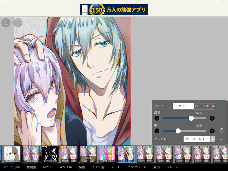Choose the アニメ調背景 filter thumbnail

point(31,154)
